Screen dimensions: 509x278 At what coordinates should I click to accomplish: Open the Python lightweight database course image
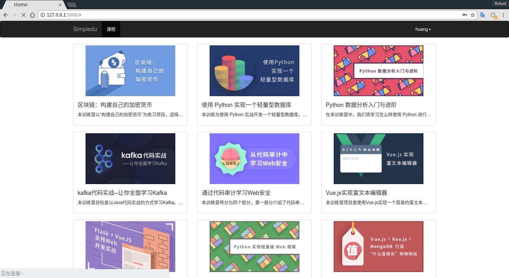click(254, 71)
